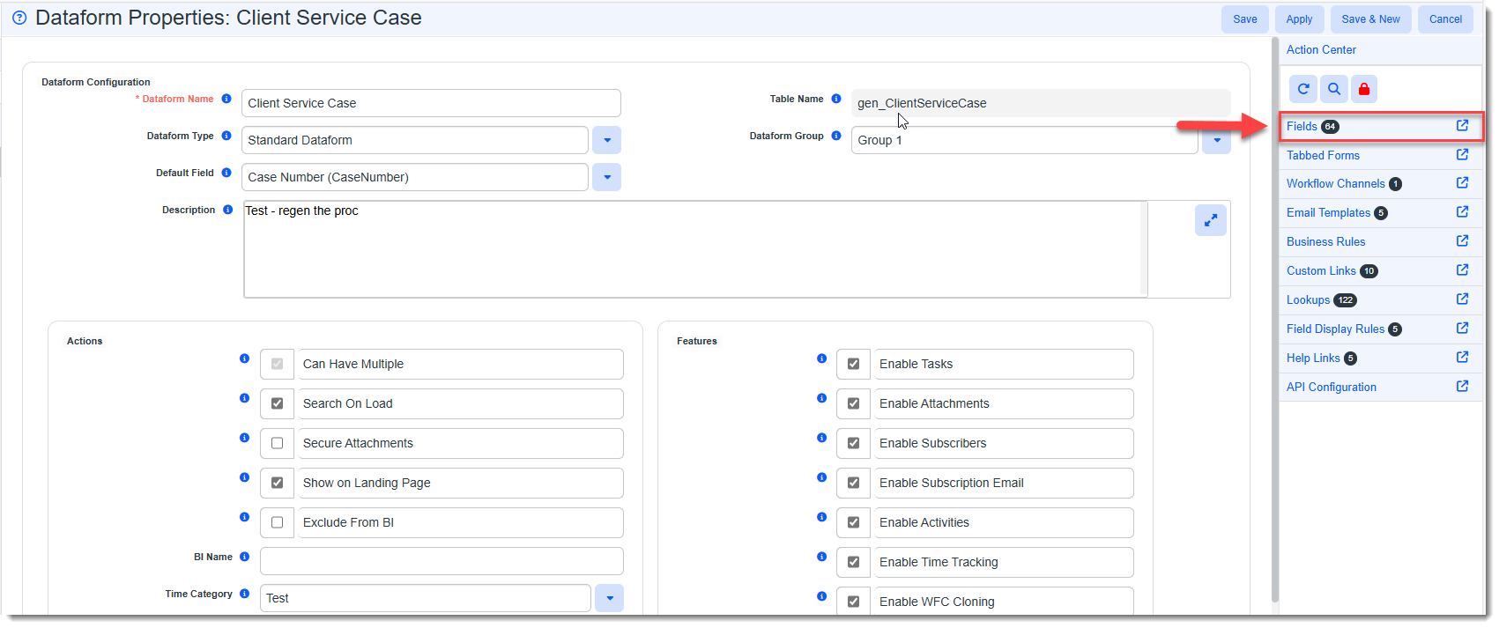Click the info icon next to Dataform Name
The image size is (1499, 628).
pyautogui.click(x=226, y=99)
